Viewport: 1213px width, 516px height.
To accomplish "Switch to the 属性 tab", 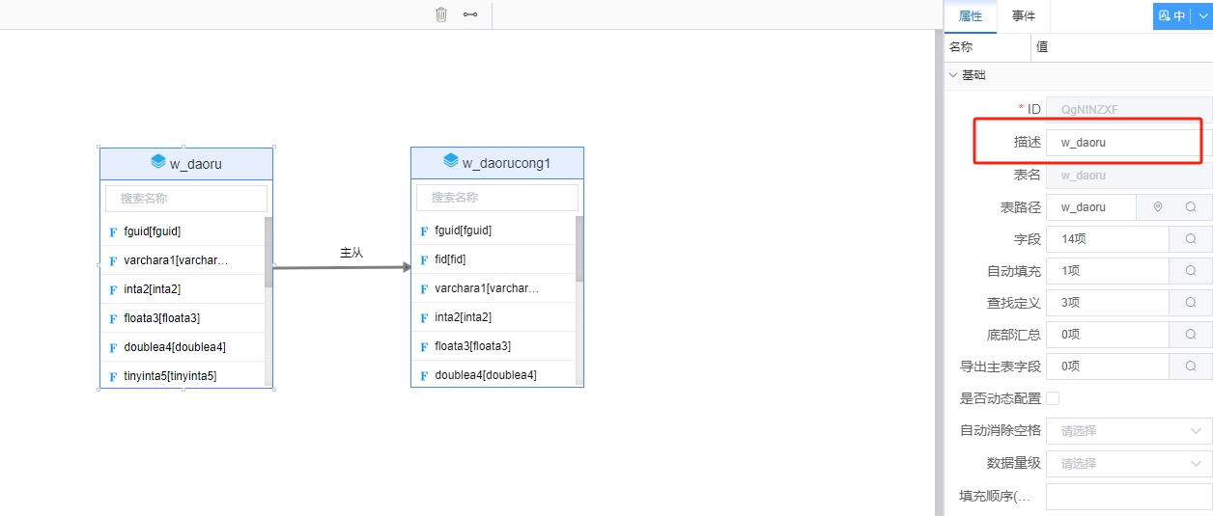I will coord(970,16).
